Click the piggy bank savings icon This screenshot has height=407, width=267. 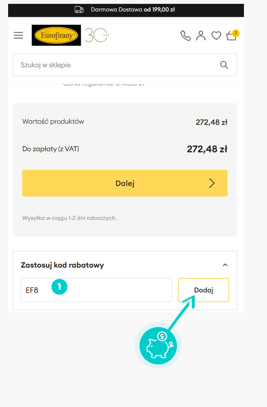[x=158, y=345]
